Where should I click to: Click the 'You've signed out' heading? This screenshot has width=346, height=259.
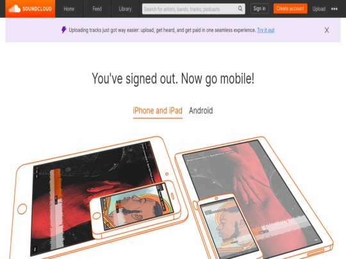coord(173,79)
